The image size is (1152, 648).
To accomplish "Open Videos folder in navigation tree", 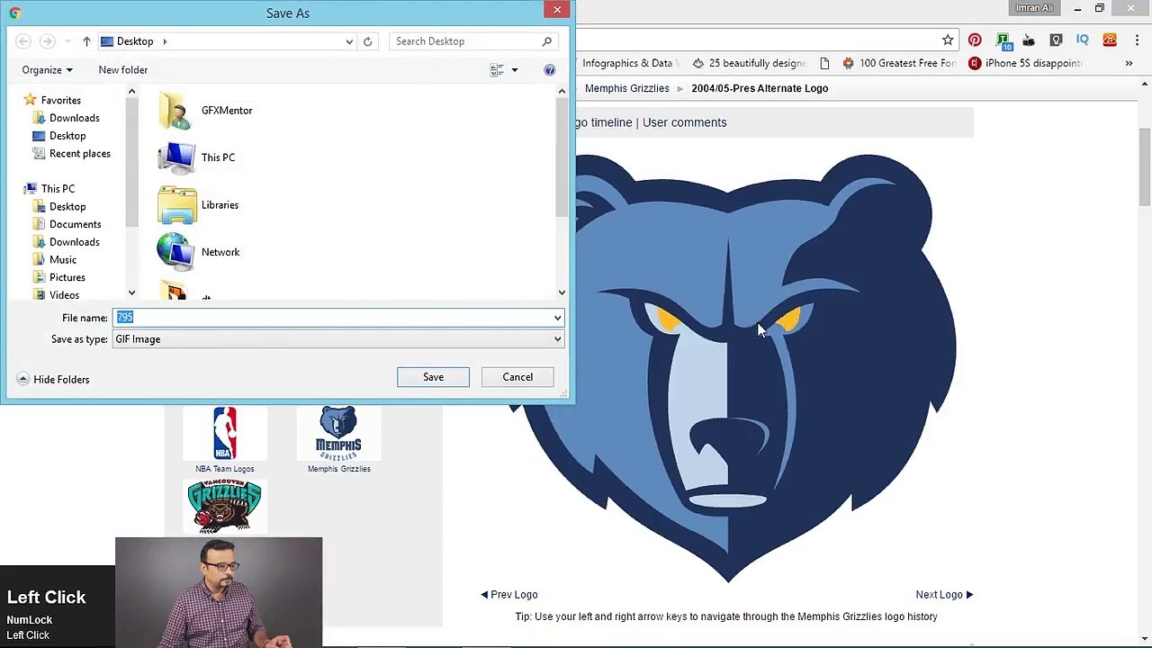I will coord(65,295).
